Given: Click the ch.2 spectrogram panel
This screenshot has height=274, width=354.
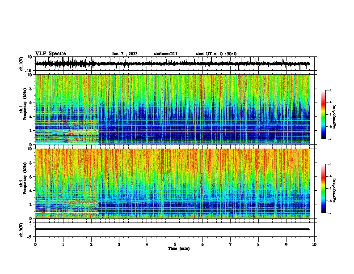Looking at the screenshot, I should click(x=173, y=184).
